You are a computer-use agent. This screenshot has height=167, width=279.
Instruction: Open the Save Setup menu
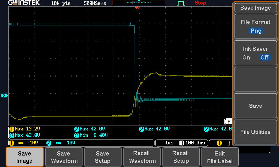(103, 157)
